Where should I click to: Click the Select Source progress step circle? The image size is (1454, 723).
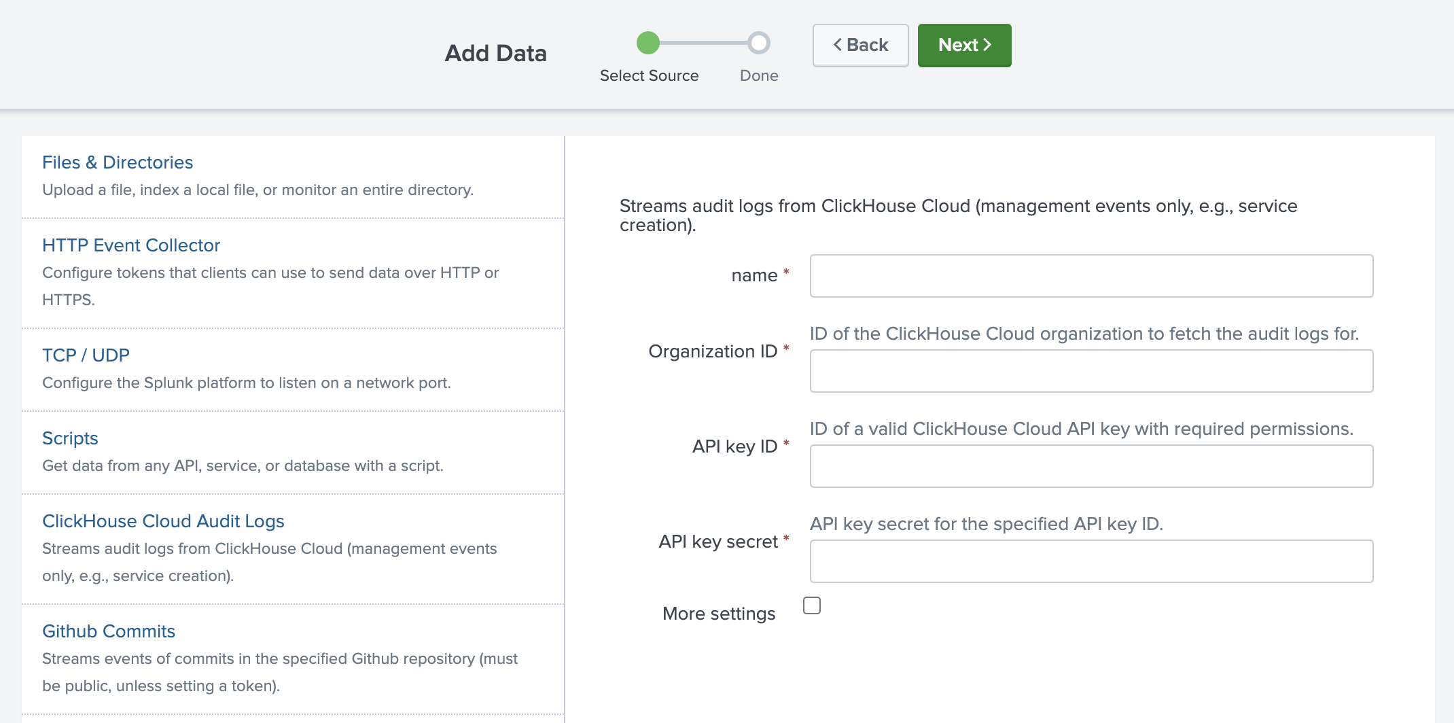tap(648, 43)
